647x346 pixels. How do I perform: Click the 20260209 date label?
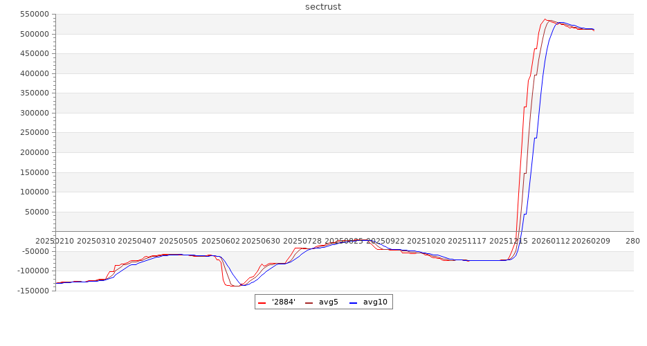[x=592, y=241]
